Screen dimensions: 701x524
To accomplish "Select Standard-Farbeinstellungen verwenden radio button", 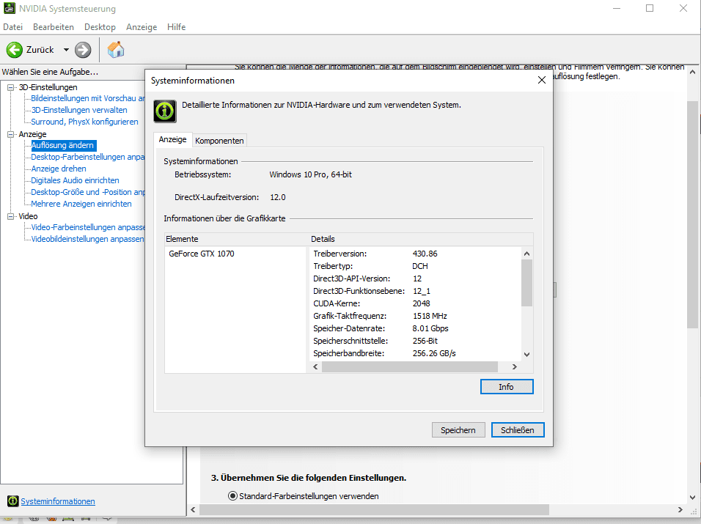I will (232, 496).
